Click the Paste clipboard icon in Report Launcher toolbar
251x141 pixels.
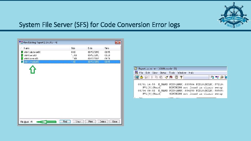(161, 77)
